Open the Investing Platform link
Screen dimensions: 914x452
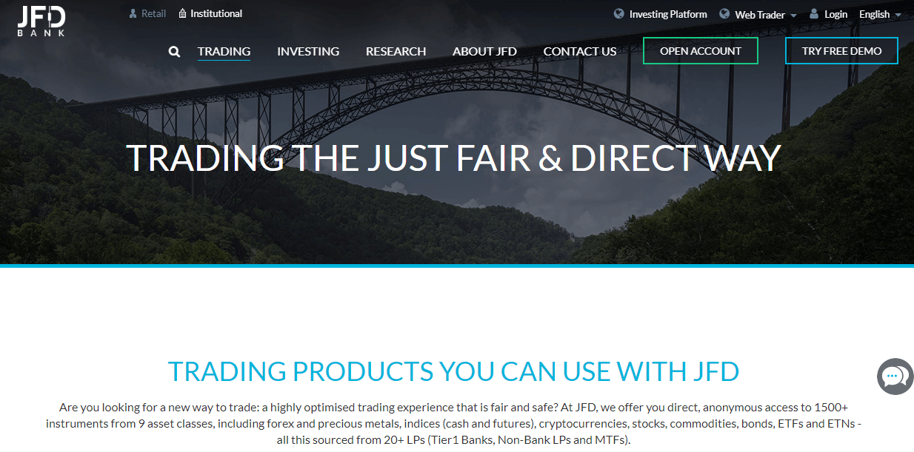tap(668, 14)
